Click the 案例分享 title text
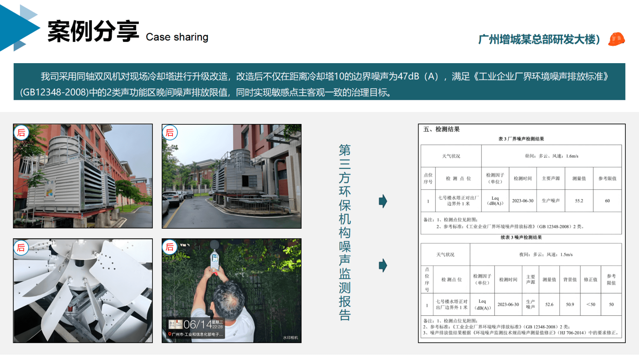The height and width of the screenshot is (359, 639). click(93, 31)
